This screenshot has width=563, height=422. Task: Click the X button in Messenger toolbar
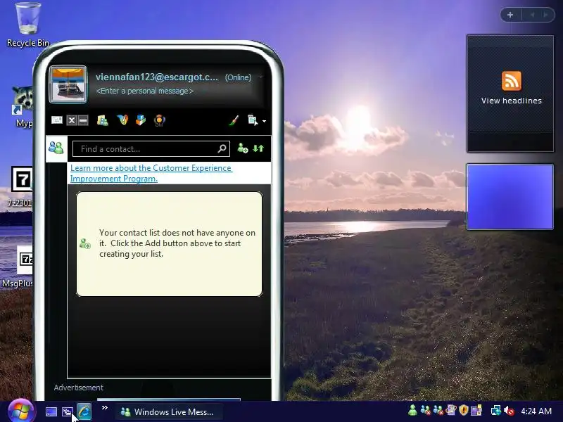coord(72,120)
